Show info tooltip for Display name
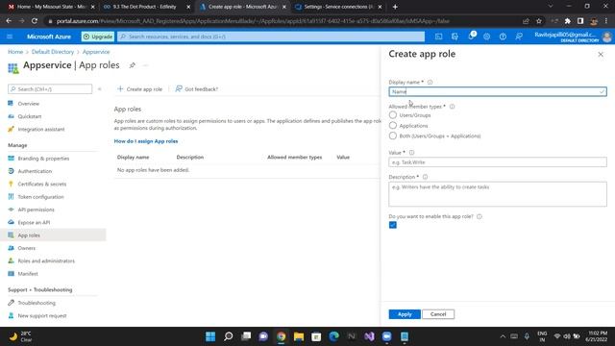 point(430,83)
